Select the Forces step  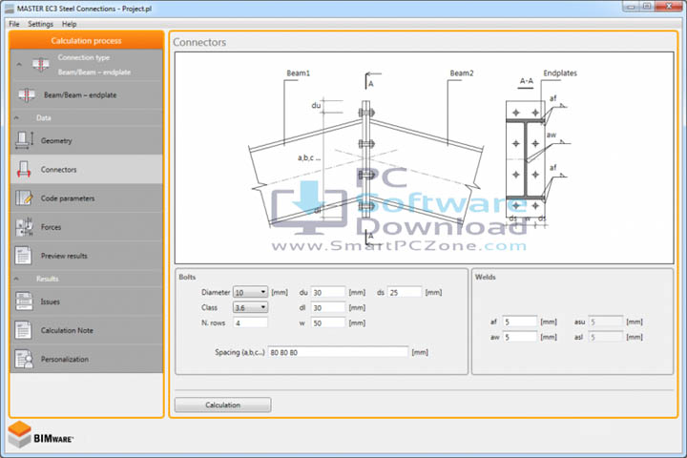click(87, 227)
